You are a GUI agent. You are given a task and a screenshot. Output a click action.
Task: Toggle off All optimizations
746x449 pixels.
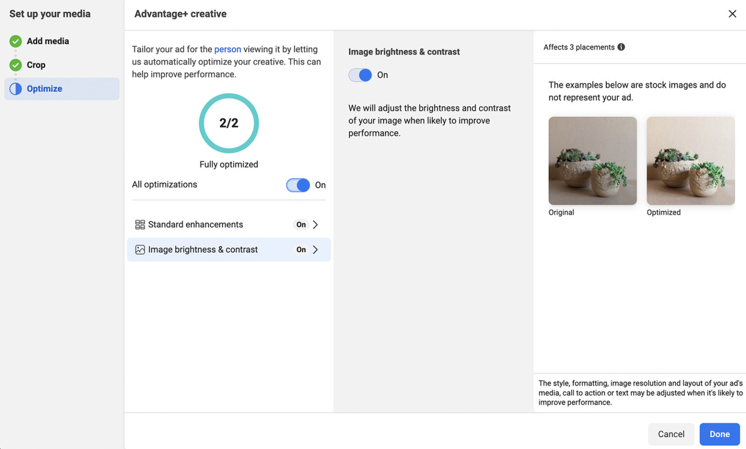point(298,185)
